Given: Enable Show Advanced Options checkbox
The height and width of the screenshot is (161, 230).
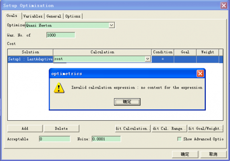Looking at the screenshot, I should click(x=179, y=139).
